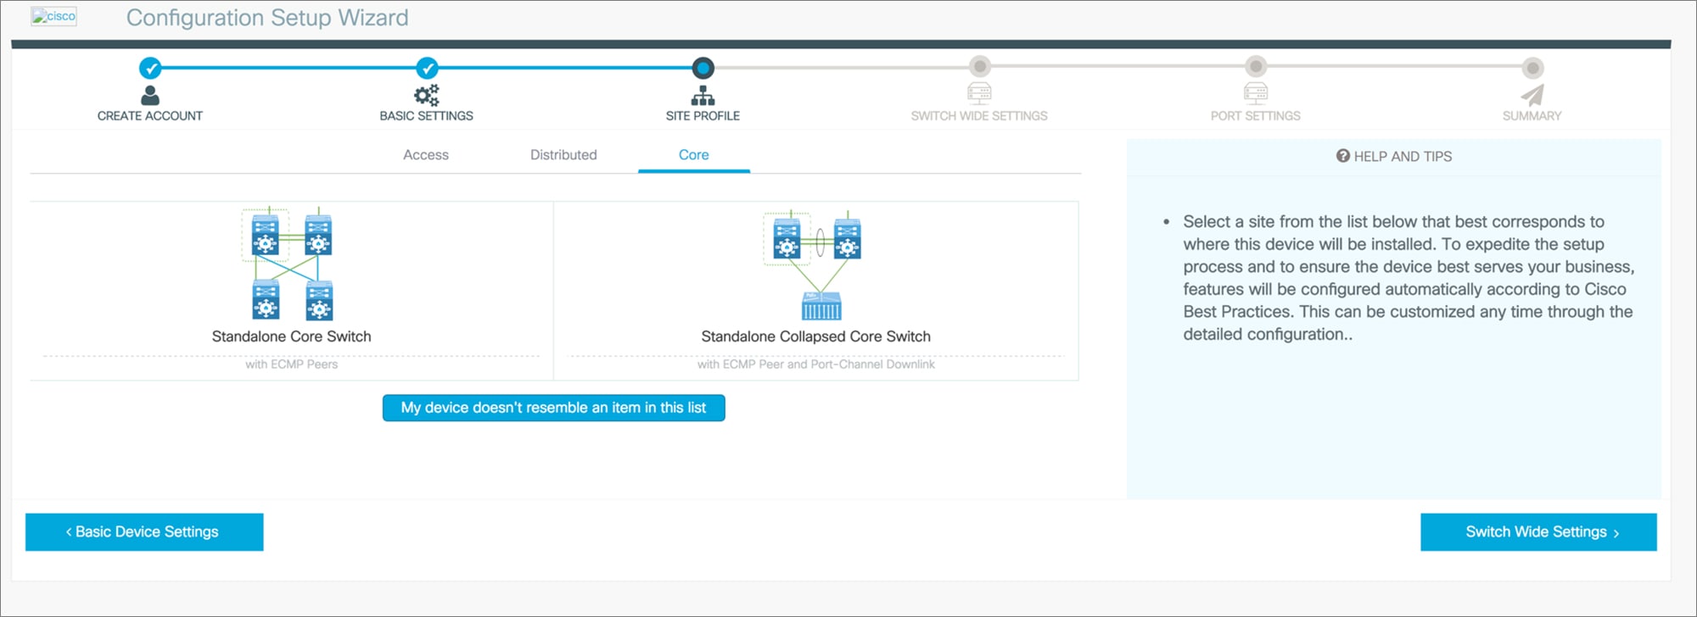This screenshot has width=1697, height=617.
Task: Click the Basic Settings checkmark step circle
Action: (427, 68)
